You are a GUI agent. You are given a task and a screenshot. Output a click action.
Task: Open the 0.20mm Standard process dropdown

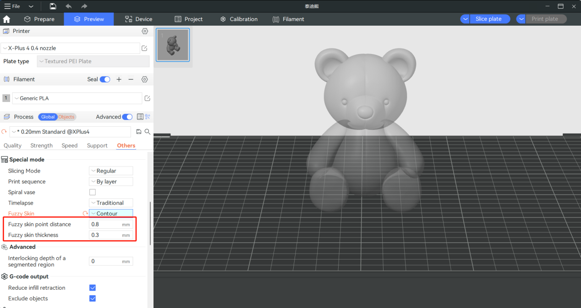[70, 132]
